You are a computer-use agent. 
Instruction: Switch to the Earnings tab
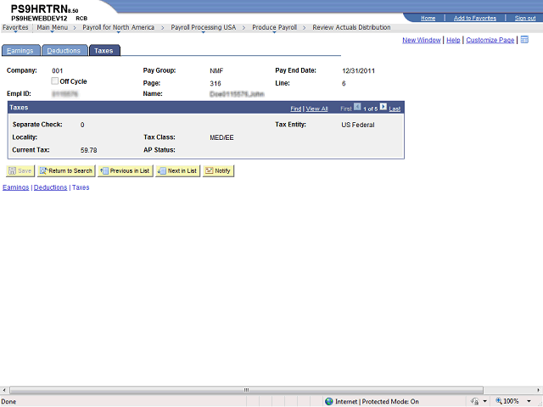[20, 51]
